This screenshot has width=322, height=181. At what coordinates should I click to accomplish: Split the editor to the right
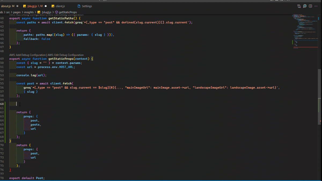(310, 6)
